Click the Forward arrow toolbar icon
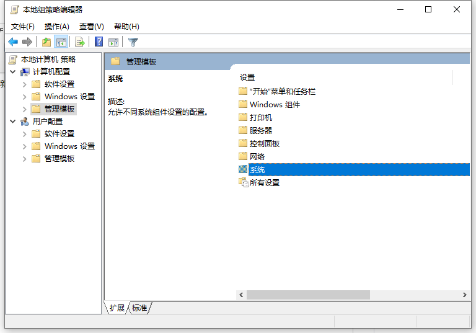The height and width of the screenshot is (333, 476). (x=27, y=42)
